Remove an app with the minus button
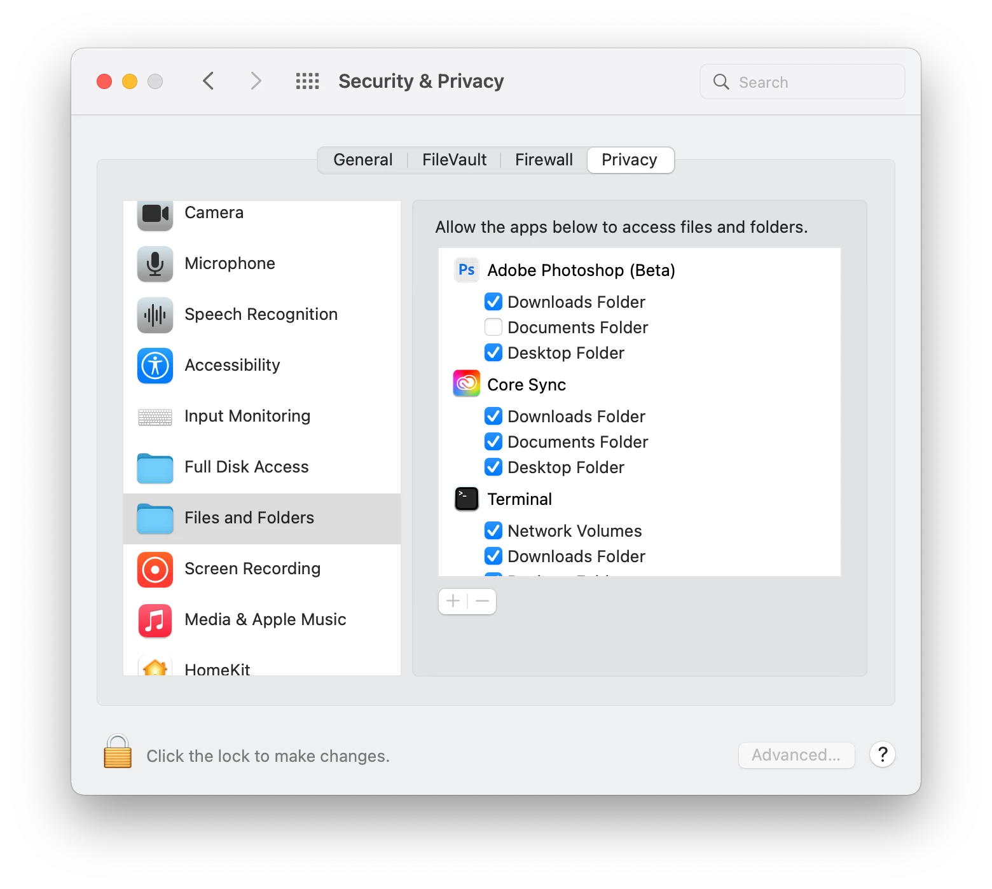992x889 pixels. coord(483,601)
